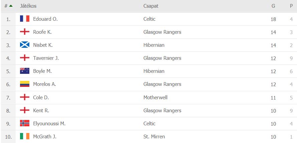
Task: Click the Ireland flag beside McGrath J.
Action: click(x=25, y=137)
